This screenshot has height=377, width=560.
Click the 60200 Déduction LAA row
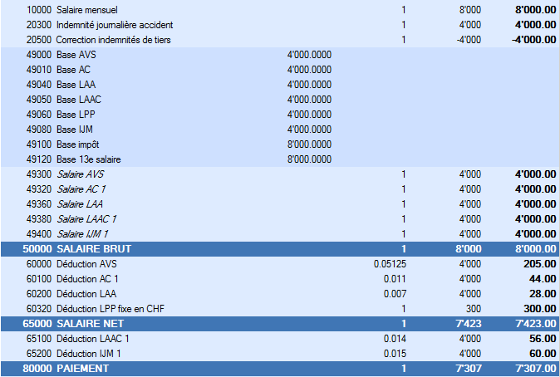280,294
